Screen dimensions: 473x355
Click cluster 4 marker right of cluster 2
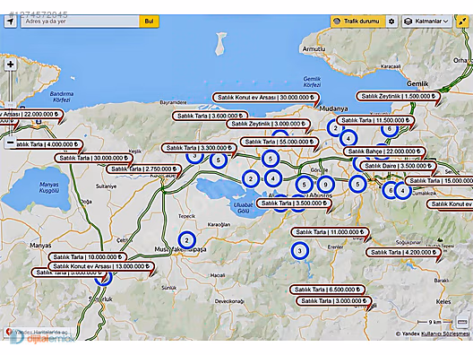(272, 178)
